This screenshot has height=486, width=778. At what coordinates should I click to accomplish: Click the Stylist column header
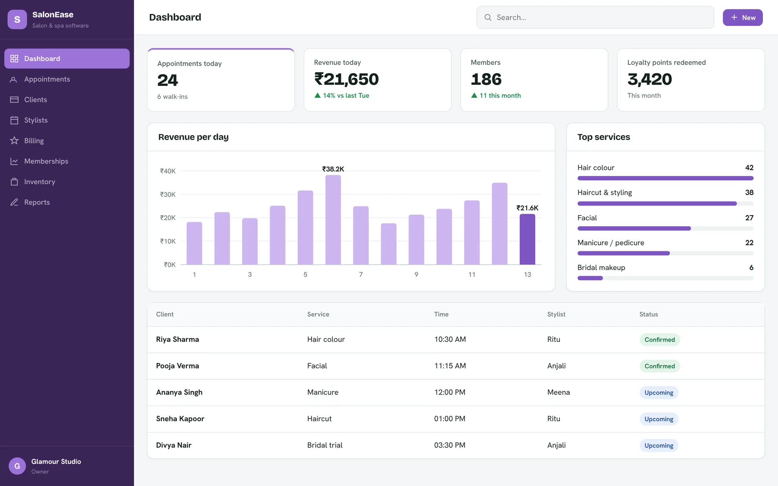click(x=556, y=314)
